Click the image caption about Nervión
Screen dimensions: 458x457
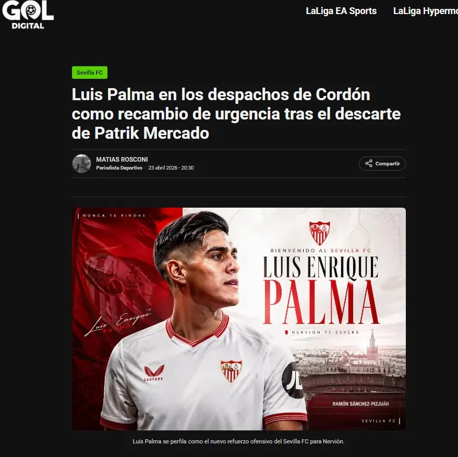coord(238,441)
